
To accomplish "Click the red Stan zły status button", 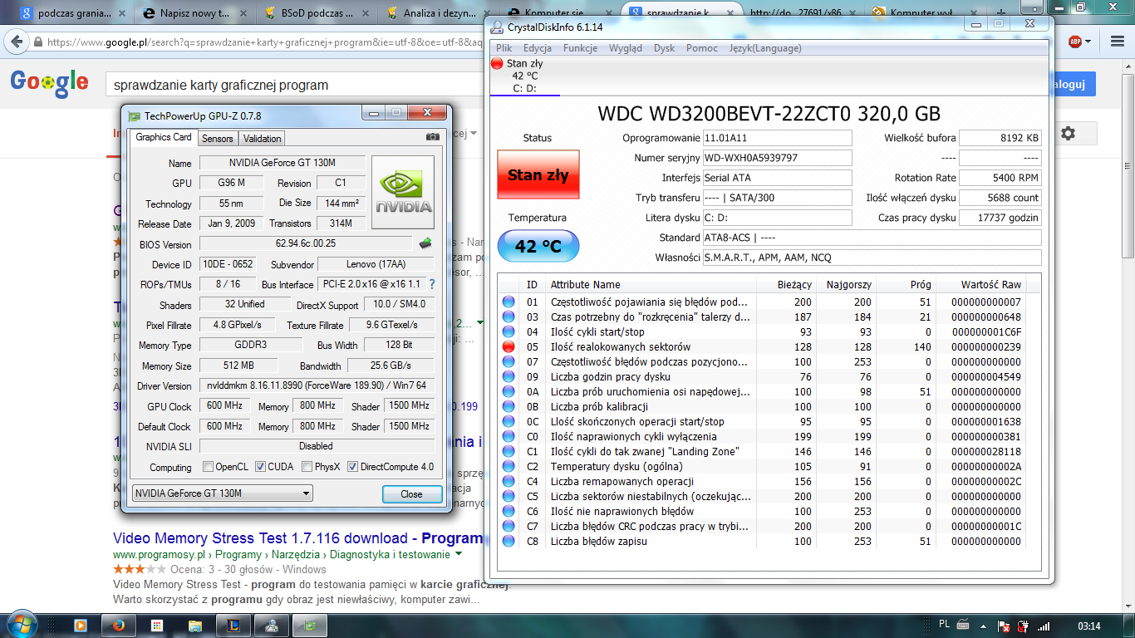I will (x=538, y=175).
